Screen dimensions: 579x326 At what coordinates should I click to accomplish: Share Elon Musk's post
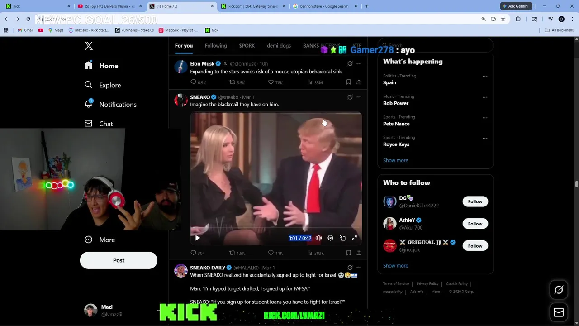click(359, 82)
